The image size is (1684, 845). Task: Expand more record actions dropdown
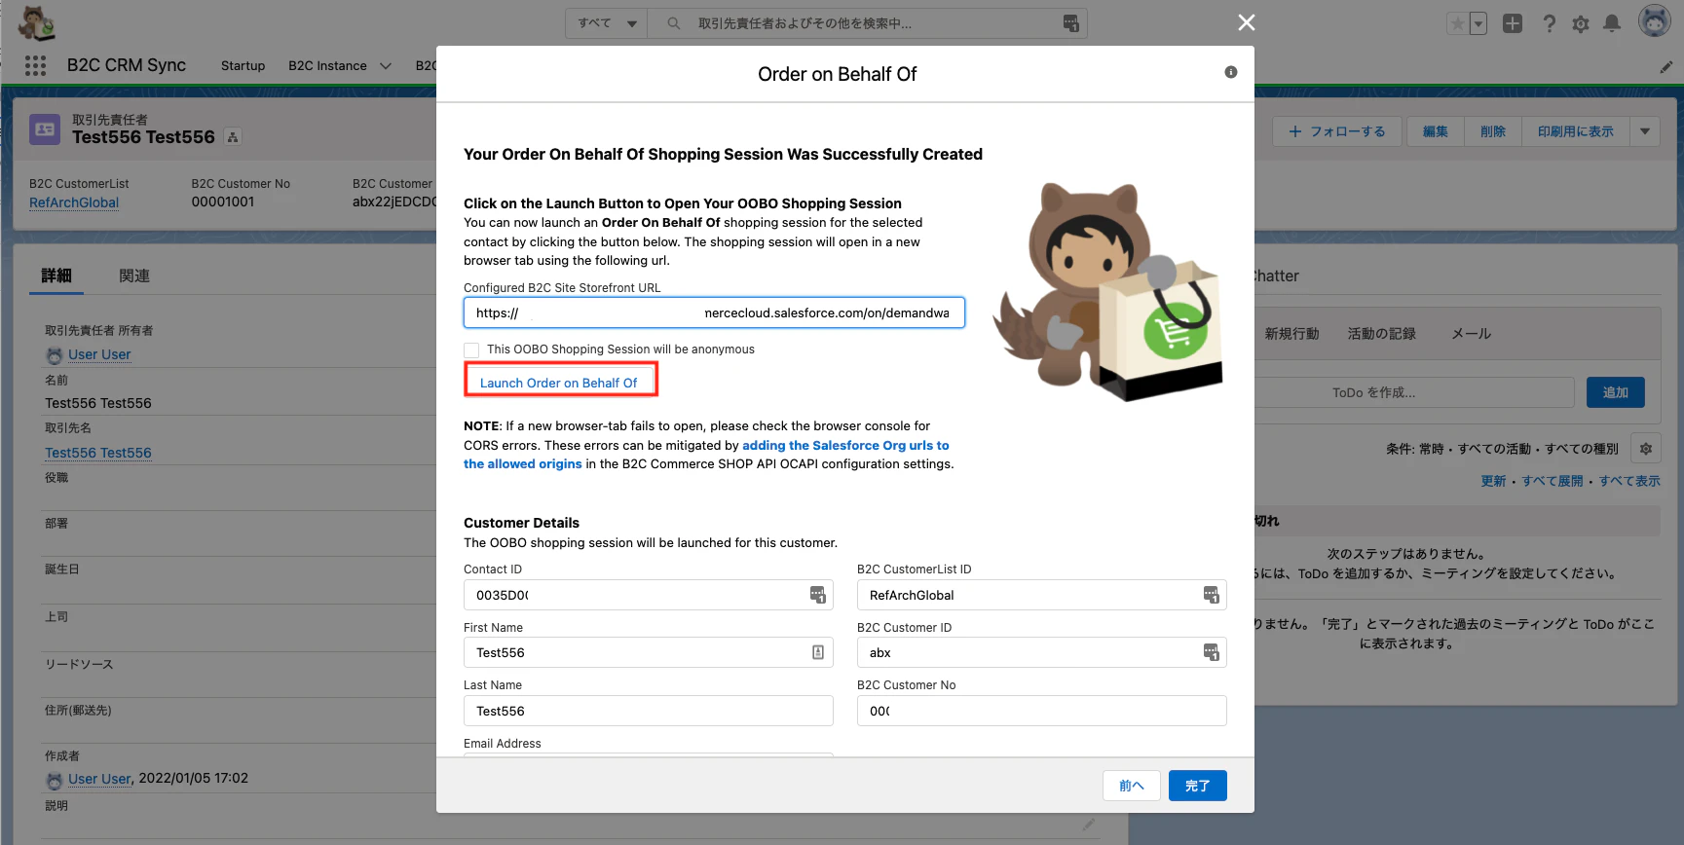tap(1645, 131)
